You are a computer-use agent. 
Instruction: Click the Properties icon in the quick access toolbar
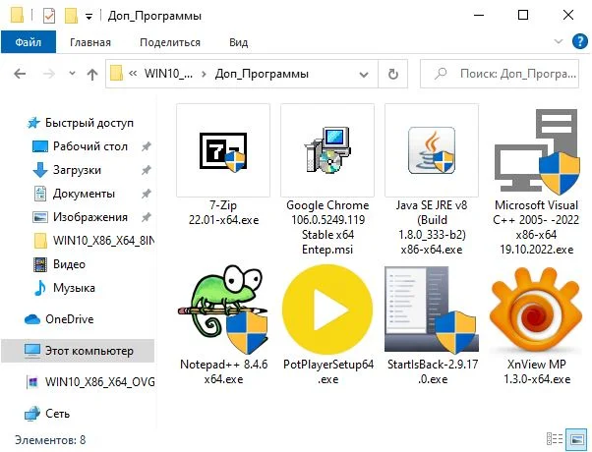pyautogui.click(x=49, y=16)
